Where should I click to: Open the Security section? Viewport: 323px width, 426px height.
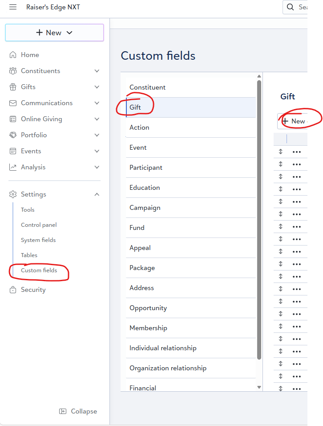[x=33, y=290]
